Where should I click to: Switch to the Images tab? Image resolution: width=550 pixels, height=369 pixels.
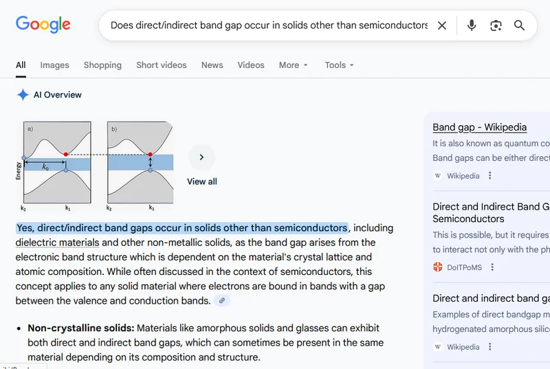(x=54, y=65)
